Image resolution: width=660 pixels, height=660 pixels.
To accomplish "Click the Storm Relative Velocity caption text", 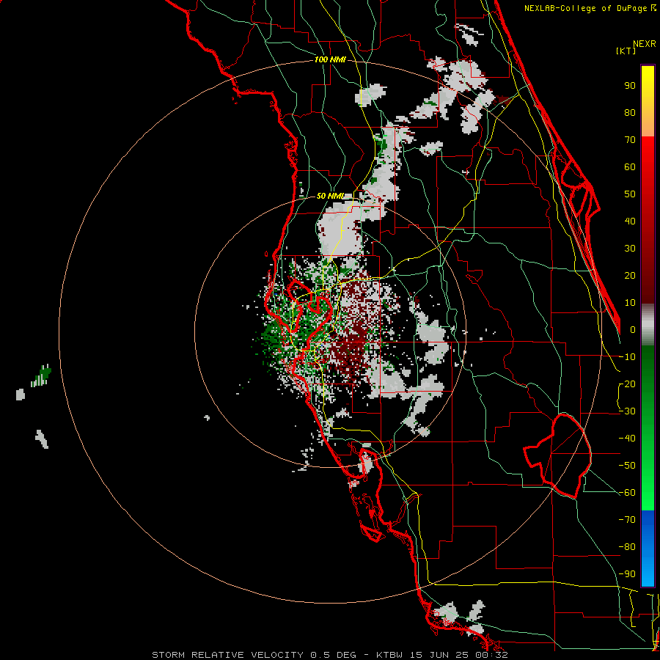I will pos(329,655).
